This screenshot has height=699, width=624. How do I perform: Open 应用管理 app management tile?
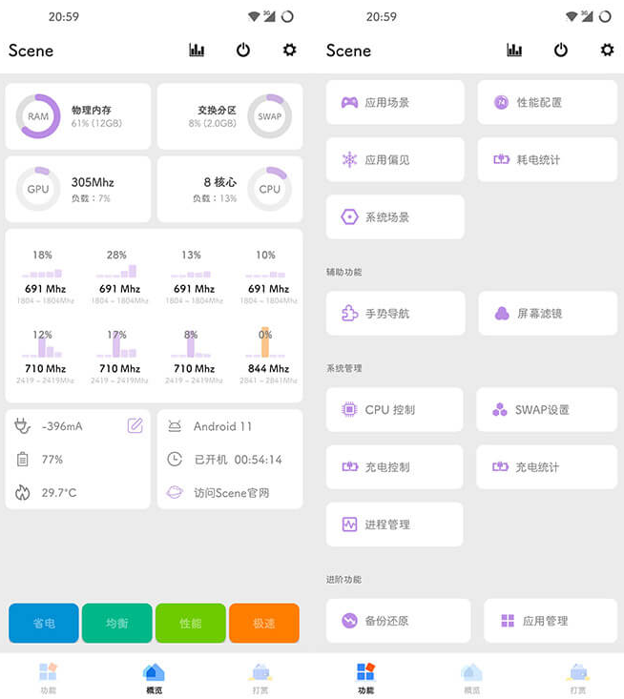[550, 621]
